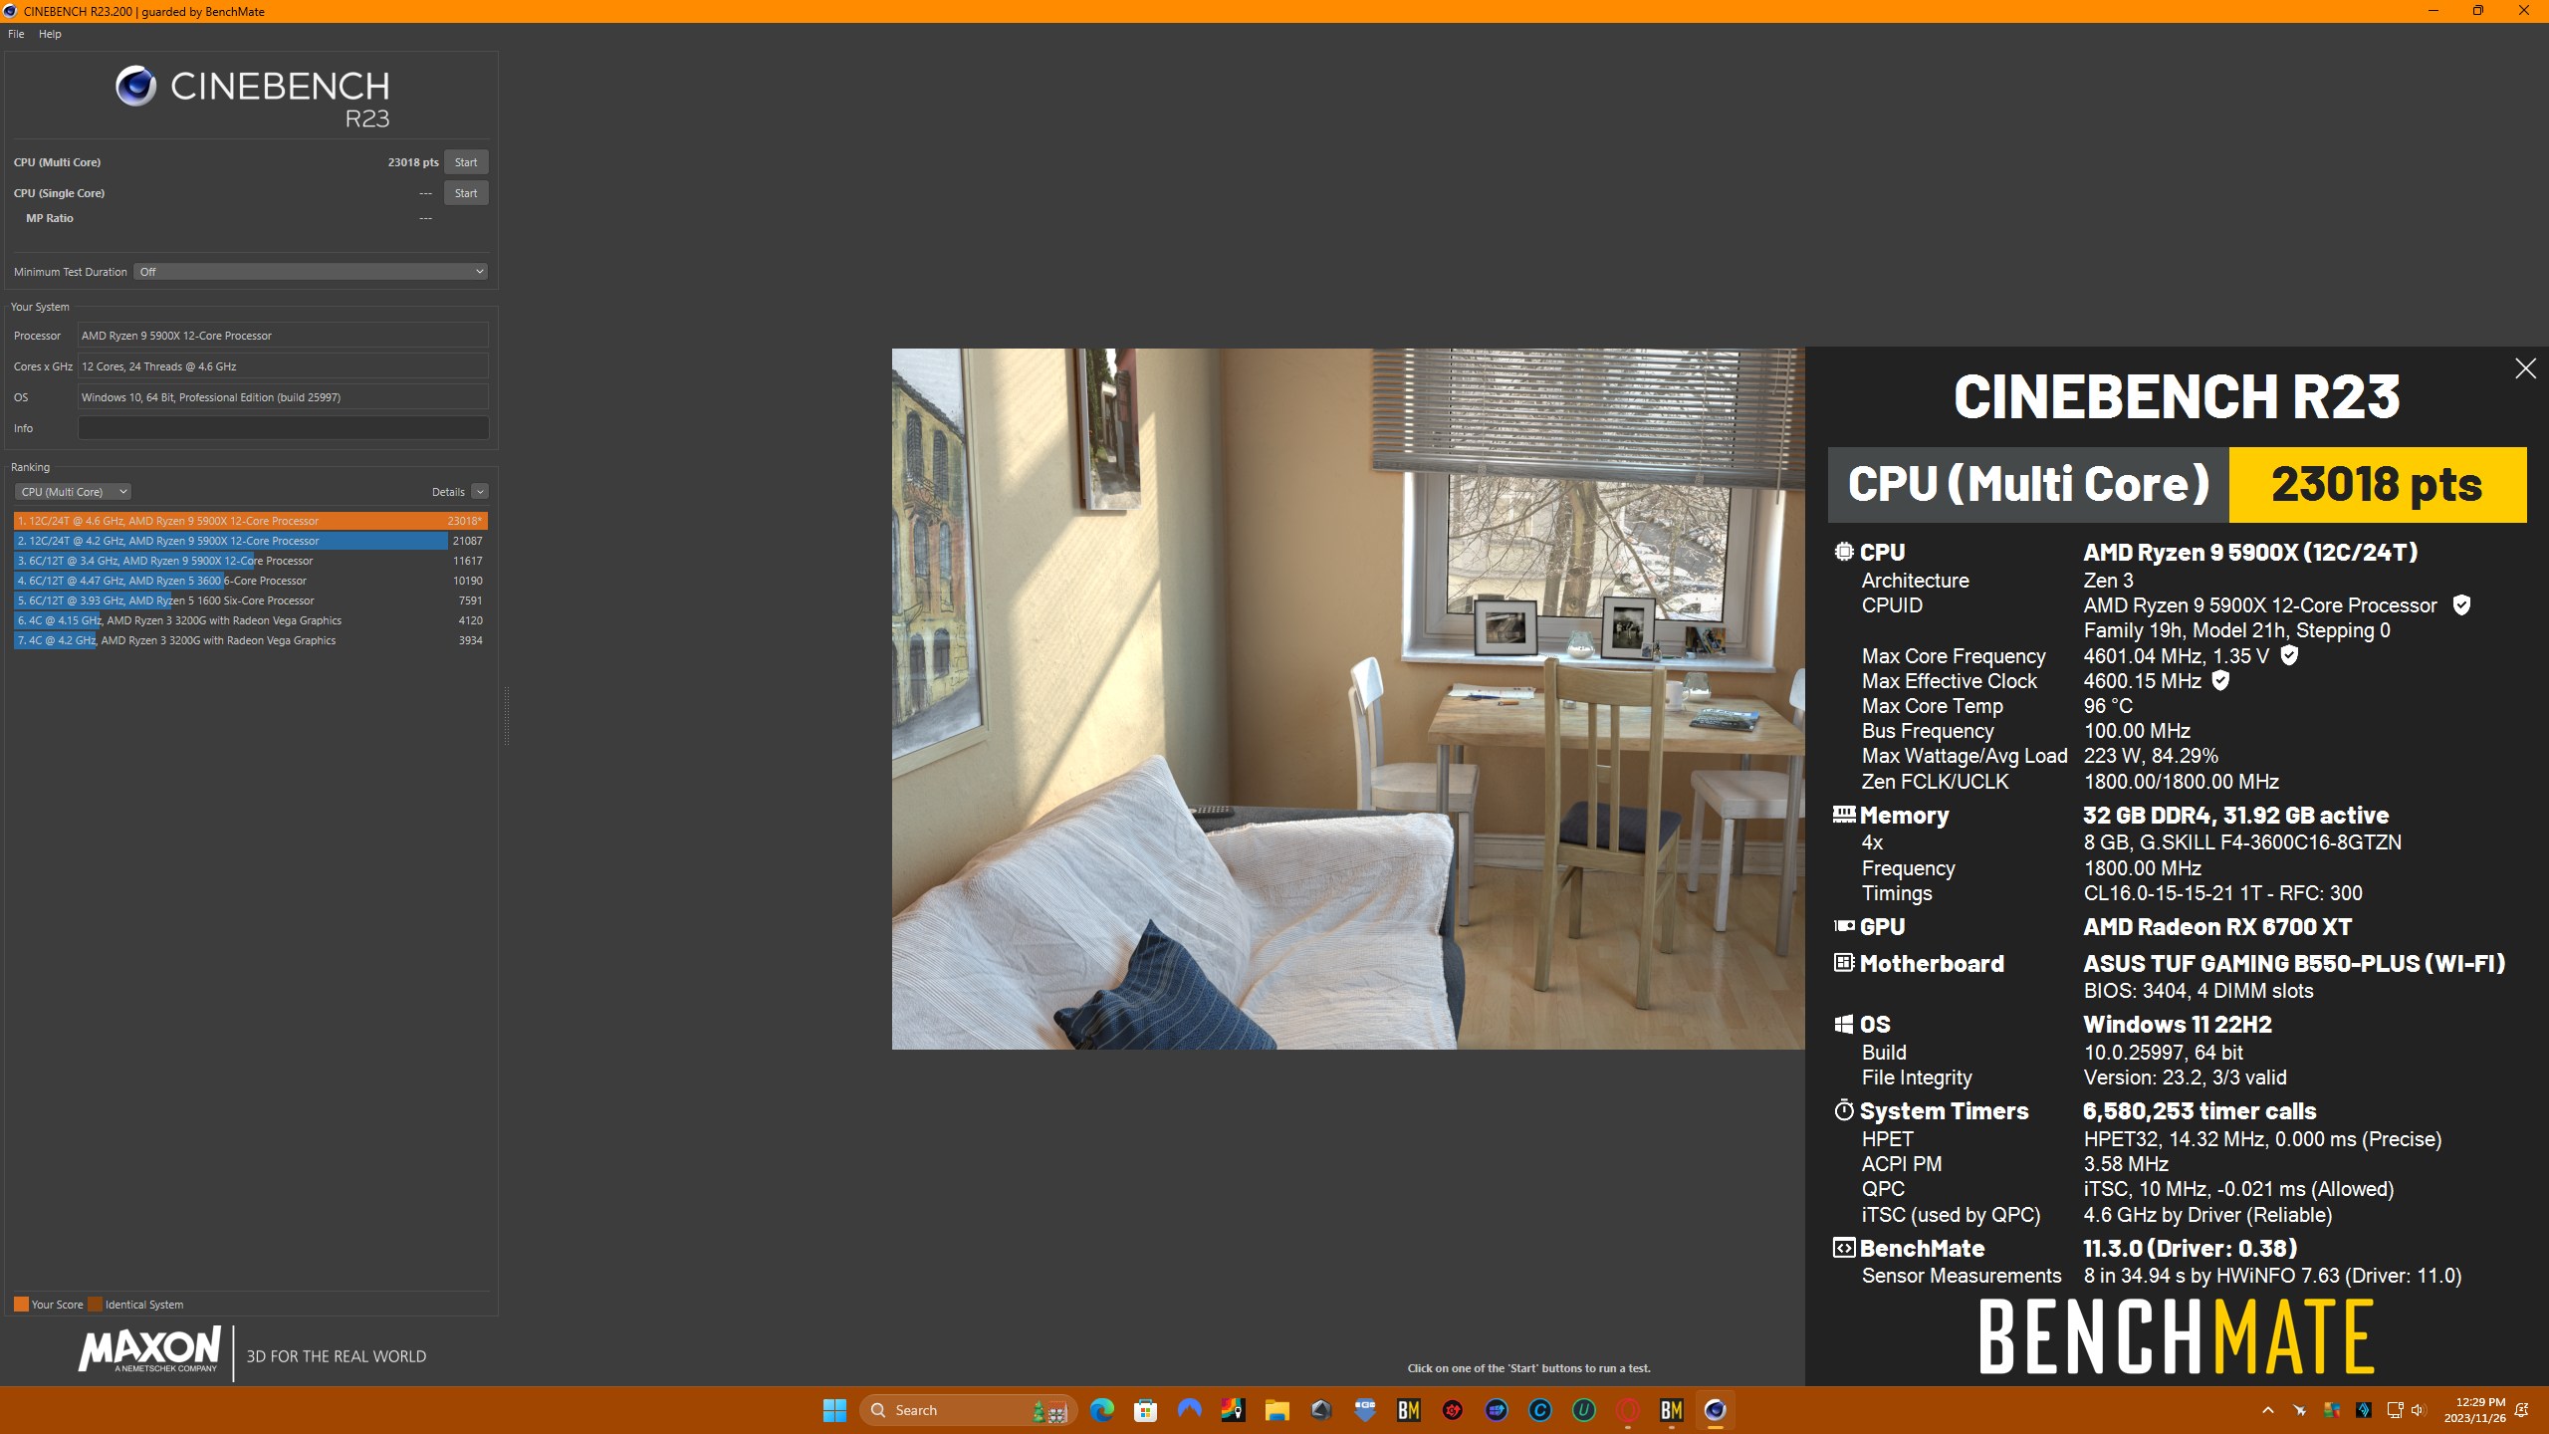Click the gray hexagon app taskbar icon
This screenshot has width=2549, height=1434.
coord(1320,1410)
